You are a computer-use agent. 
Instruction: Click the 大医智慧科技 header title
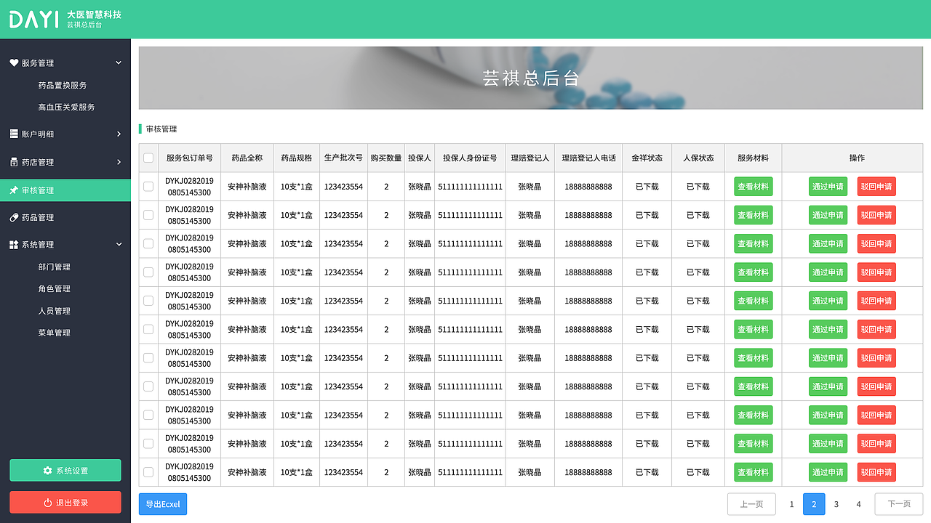(x=95, y=15)
